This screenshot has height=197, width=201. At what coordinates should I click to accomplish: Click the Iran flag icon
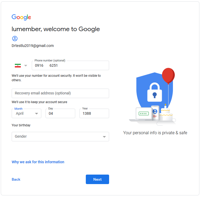coord(18,66)
